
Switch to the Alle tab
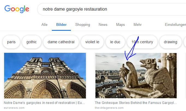(44, 25)
